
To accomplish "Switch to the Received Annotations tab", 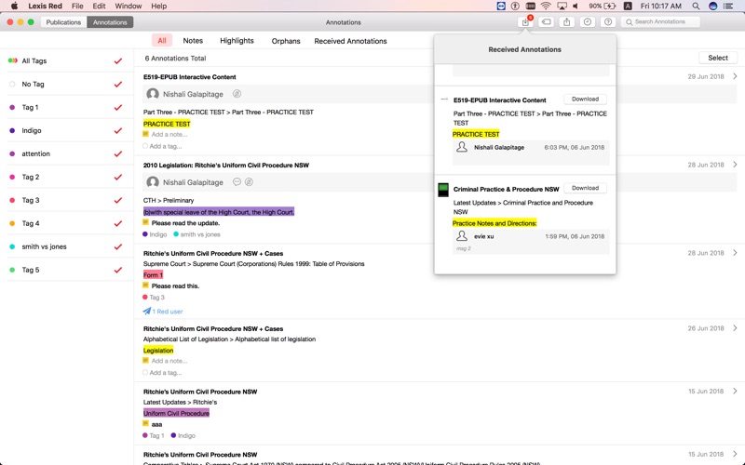I will coord(350,41).
